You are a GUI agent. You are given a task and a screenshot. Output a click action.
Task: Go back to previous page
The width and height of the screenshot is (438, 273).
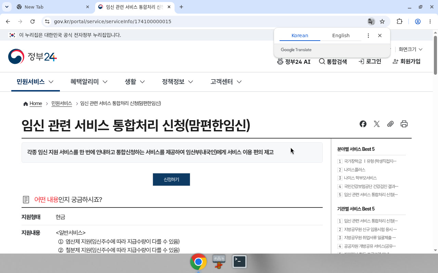(8, 21)
